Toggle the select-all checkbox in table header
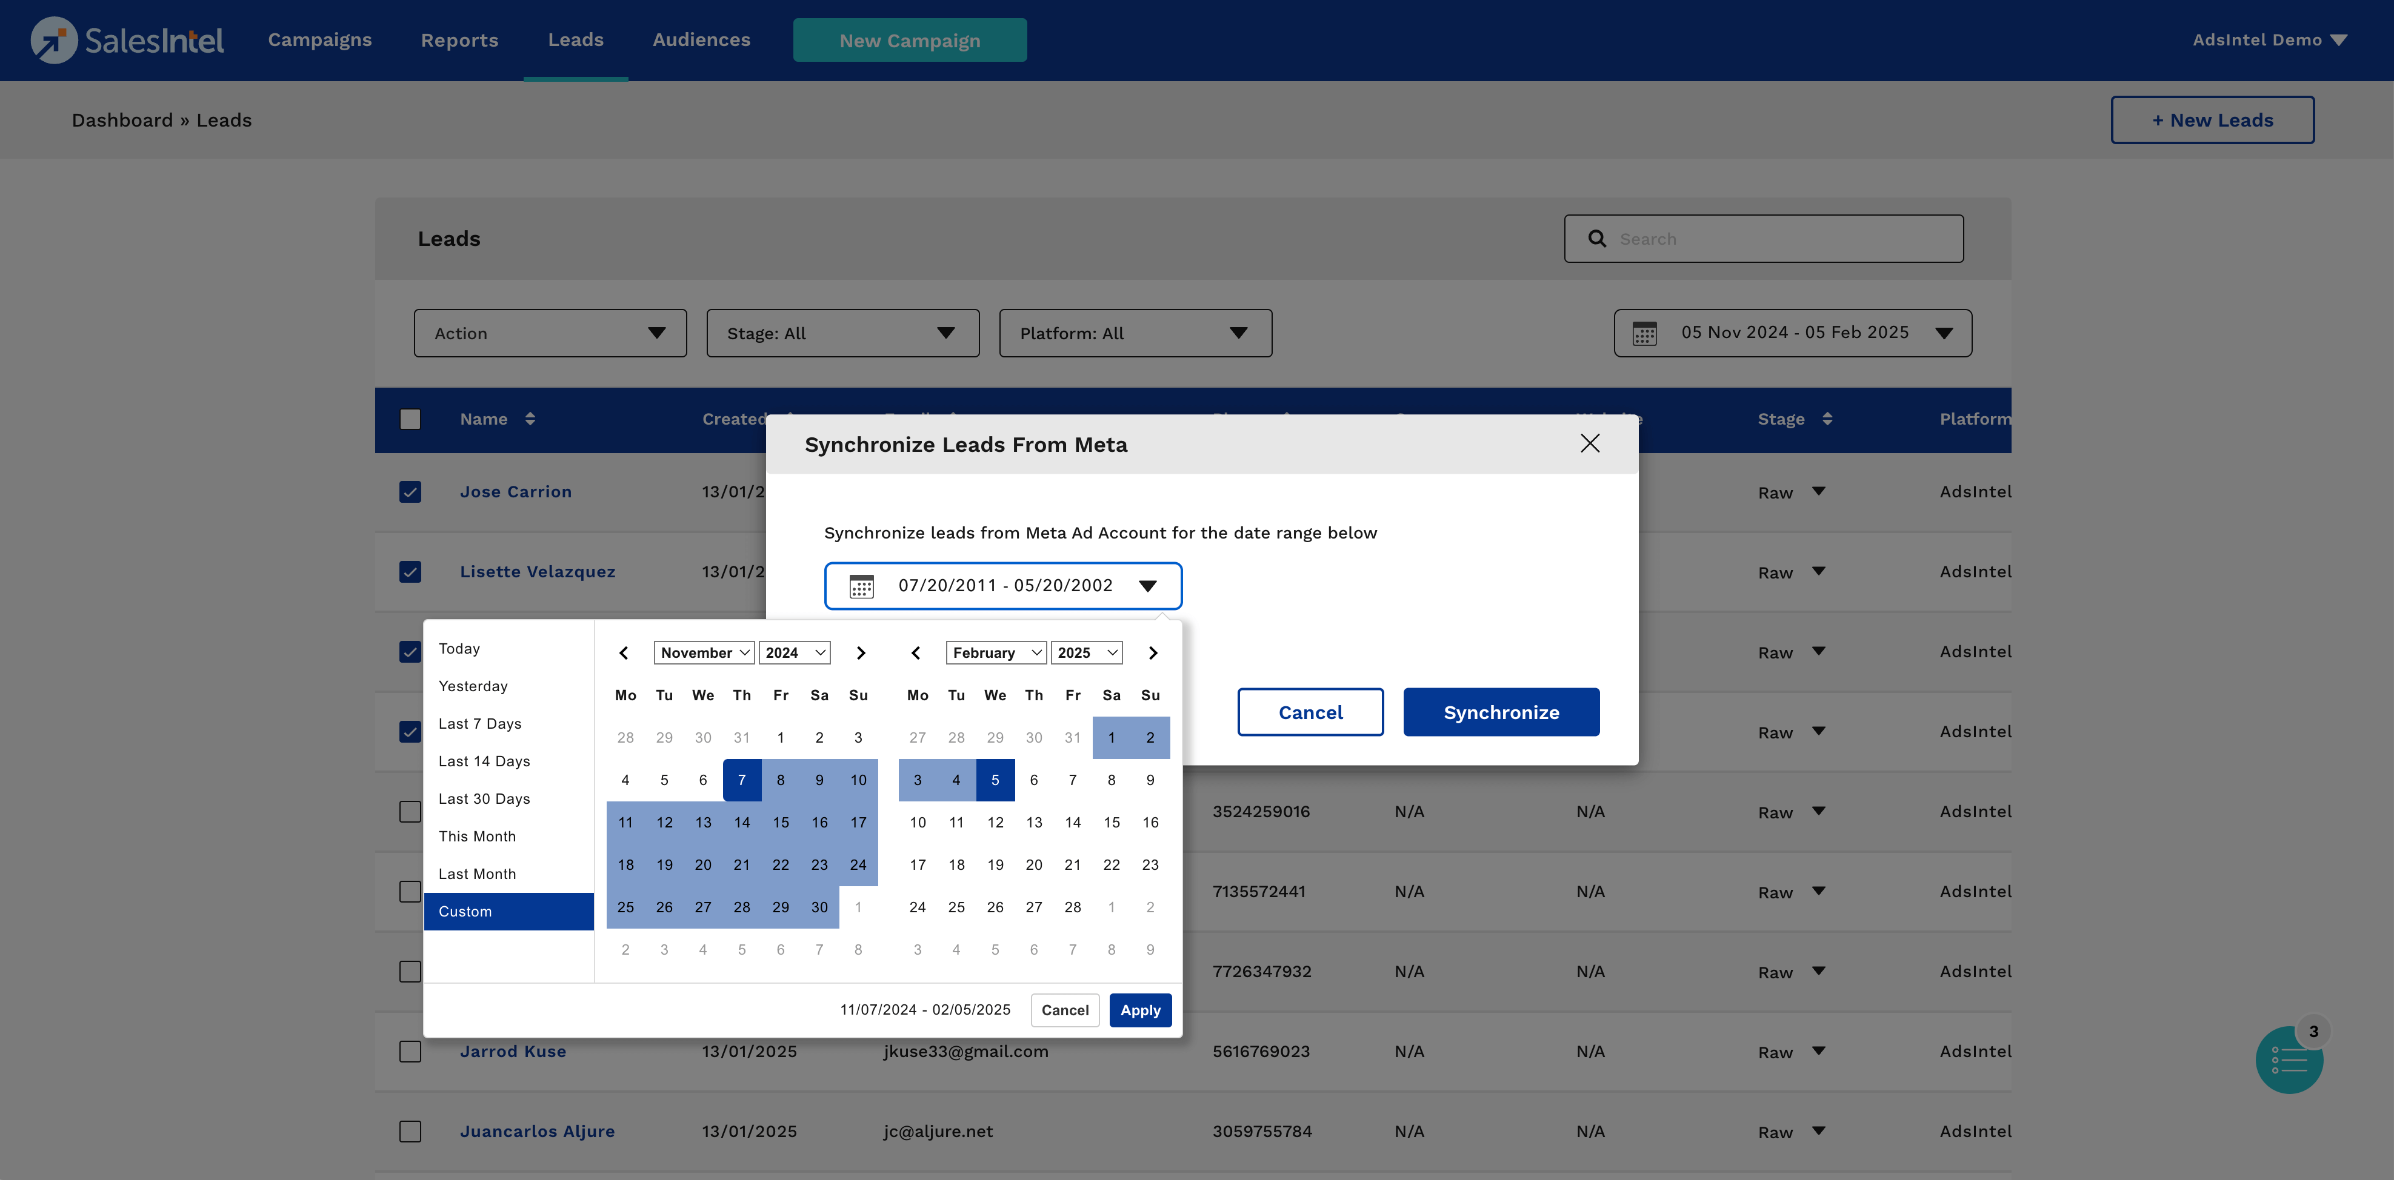 [410, 419]
